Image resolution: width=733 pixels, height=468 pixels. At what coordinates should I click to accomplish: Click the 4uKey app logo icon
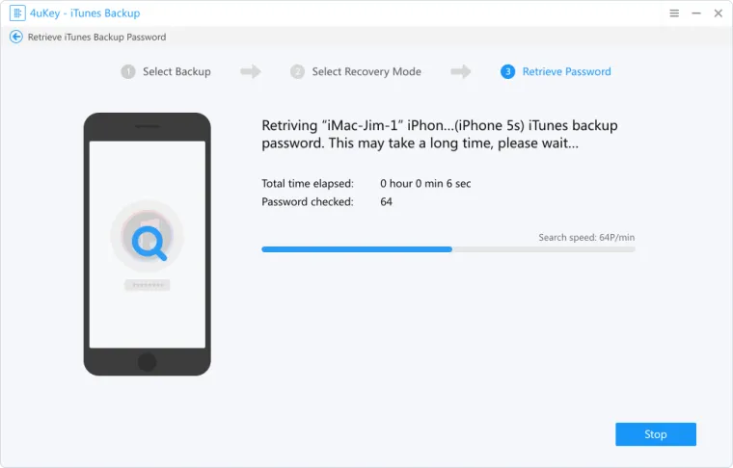(17, 13)
